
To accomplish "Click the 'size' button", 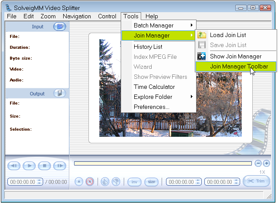I will tap(152, 182).
